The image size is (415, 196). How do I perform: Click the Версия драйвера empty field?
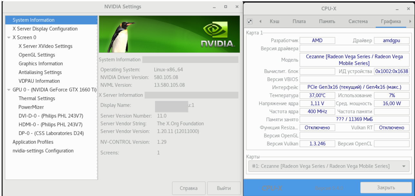click(x=354, y=49)
